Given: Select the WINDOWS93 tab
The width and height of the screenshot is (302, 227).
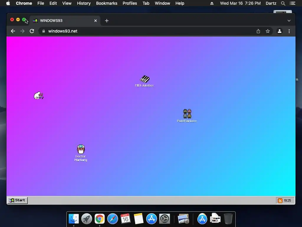Looking at the screenshot, I should point(65,21).
